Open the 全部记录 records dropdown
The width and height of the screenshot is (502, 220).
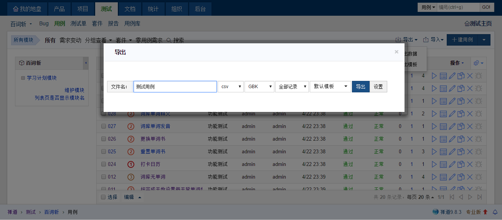292,87
